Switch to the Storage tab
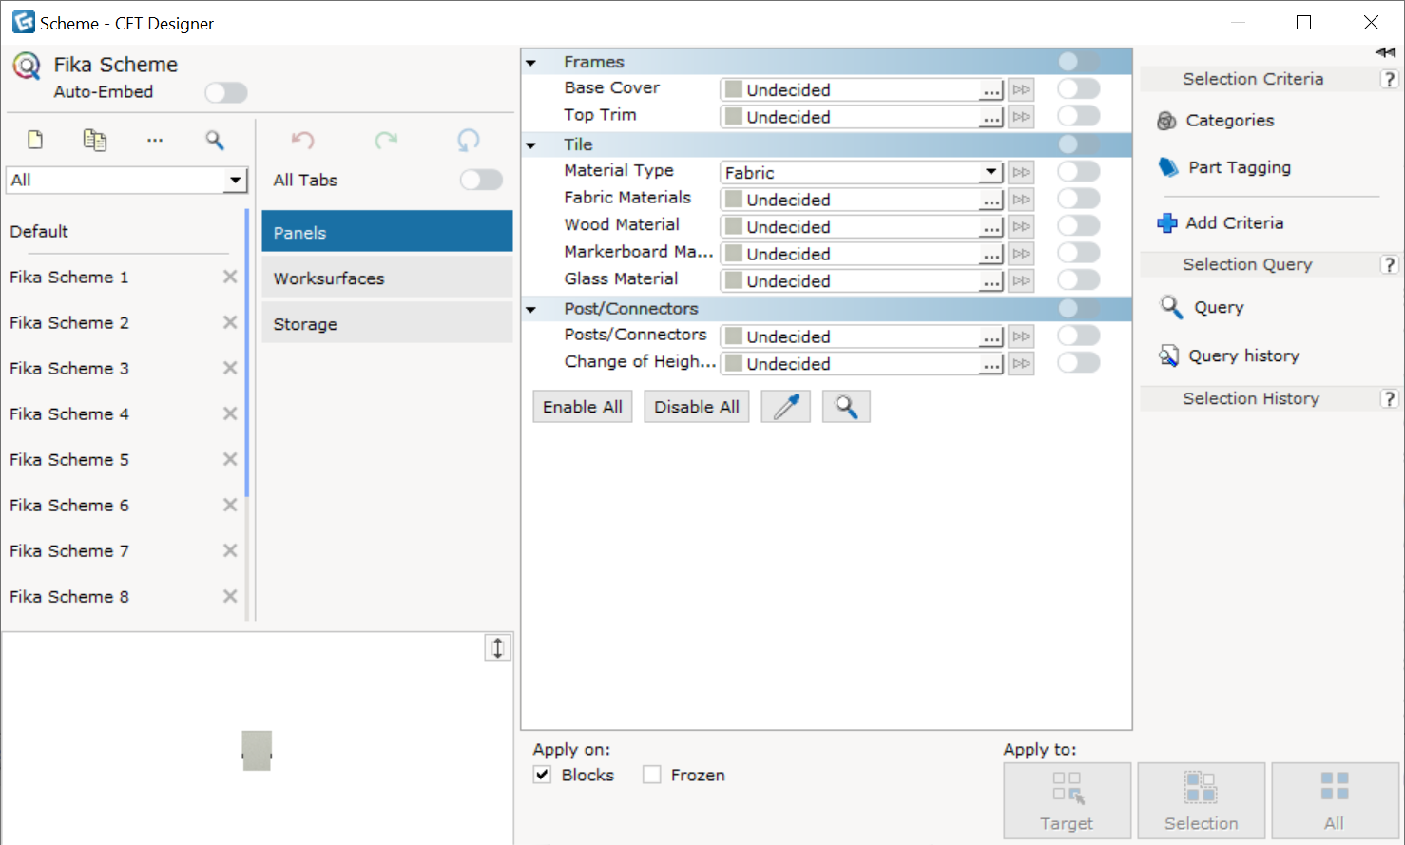The image size is (1405, 845). 387,323
